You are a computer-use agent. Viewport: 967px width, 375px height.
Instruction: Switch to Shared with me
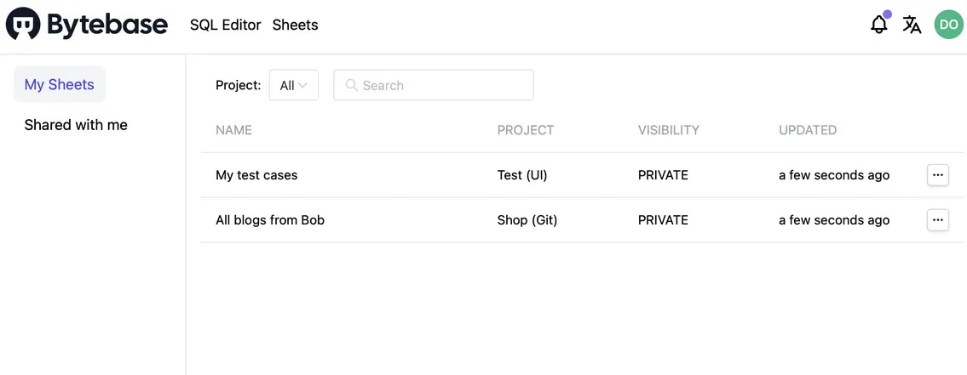point(76,125)
